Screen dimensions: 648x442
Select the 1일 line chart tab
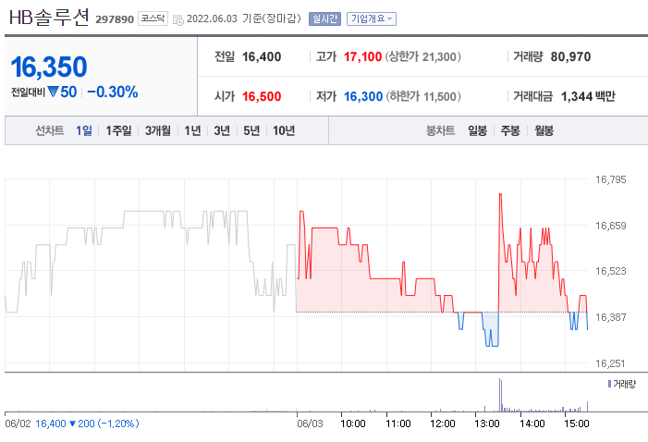point(84,130)
